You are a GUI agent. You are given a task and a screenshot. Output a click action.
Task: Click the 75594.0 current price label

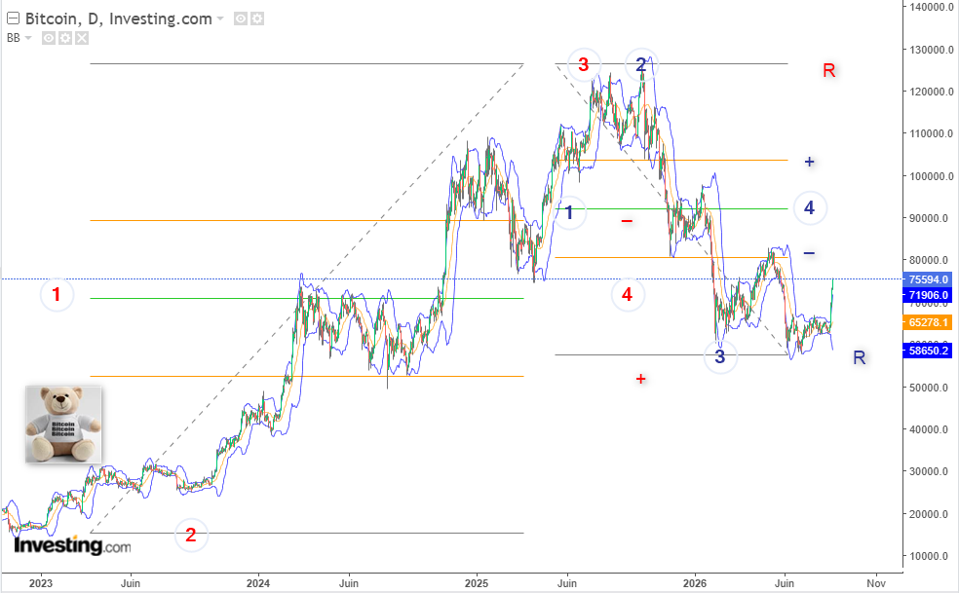click(x=928, y=279)
